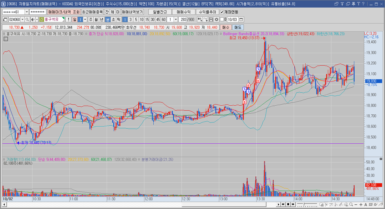
Task: Click the title bar window link icon
Action: [337, 4]
